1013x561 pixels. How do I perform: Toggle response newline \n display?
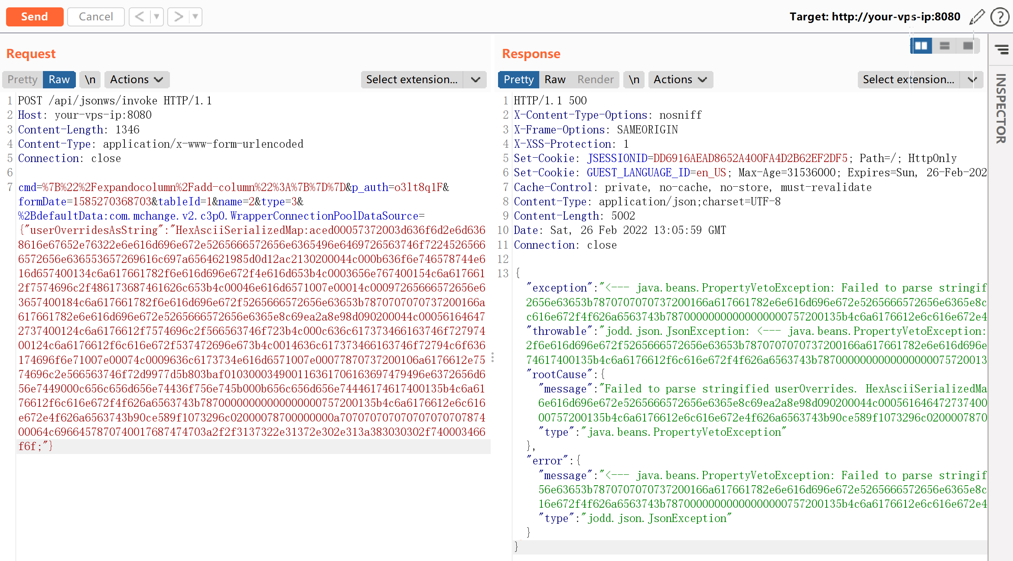coord(634,80)
